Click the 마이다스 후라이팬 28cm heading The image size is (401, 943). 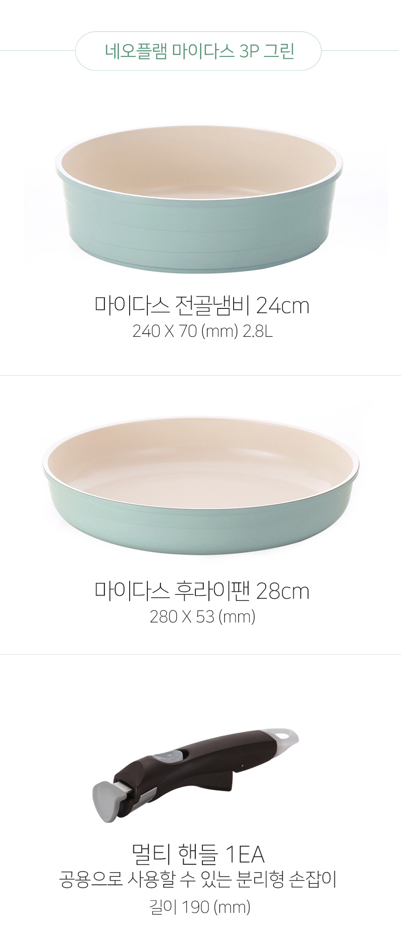(202, 591)
